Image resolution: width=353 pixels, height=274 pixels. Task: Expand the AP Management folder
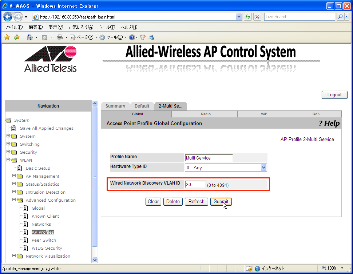14,176
